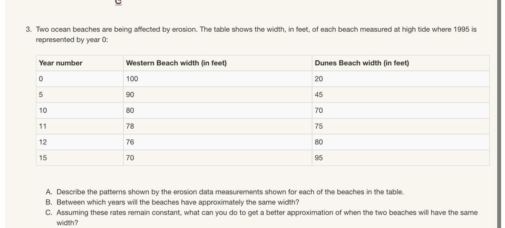Image resolution: width=505 pixels, height=228 pixels.
Task: Click the Dunes Beach cell showing 75
Action: [x=319, y=127]
